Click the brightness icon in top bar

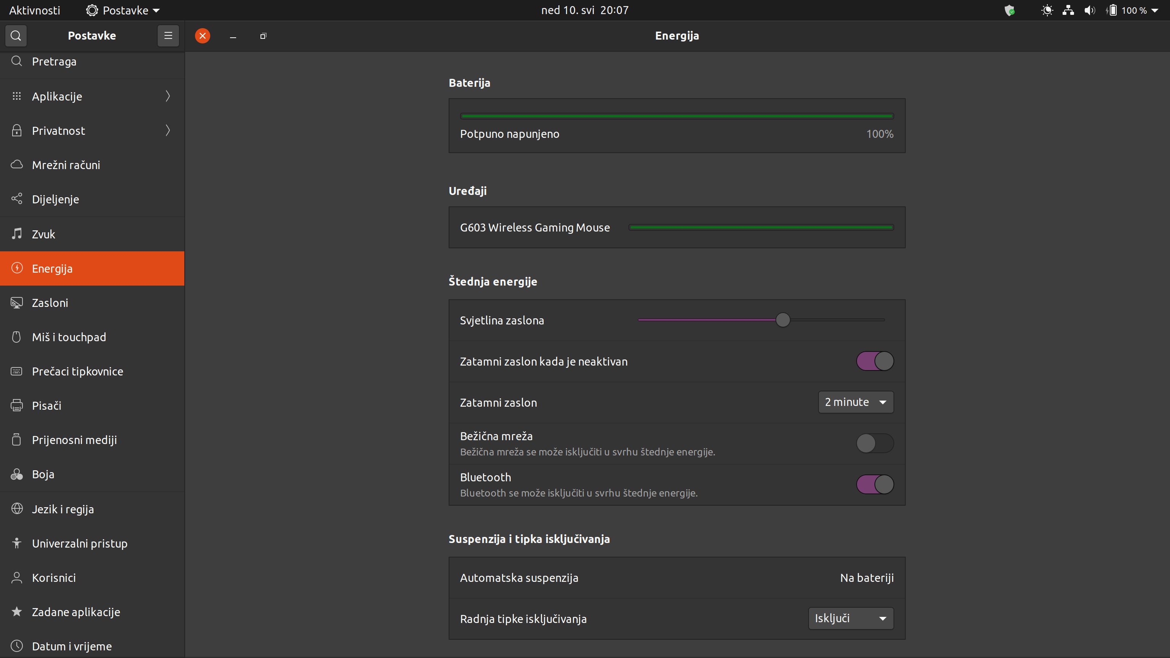pos(1047,10)
